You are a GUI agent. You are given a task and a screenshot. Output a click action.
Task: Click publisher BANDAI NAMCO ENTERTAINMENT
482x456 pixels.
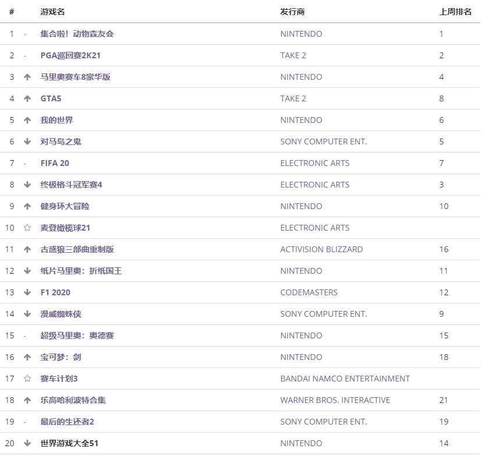tap(345, 379)
